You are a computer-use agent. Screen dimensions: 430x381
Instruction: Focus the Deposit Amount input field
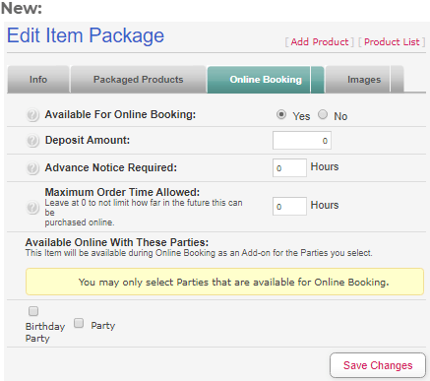302,141
